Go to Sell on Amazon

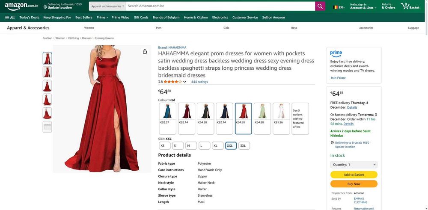(273, 18)
